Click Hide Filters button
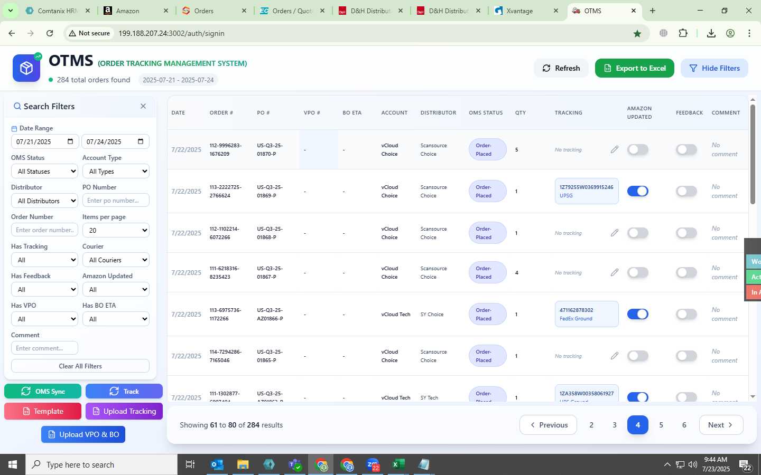The height and width of the screenshot is (475, 761). click(714, 68)
